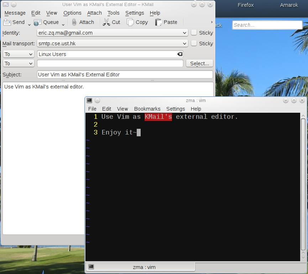Click terminal scrollbar up arrow
The image size is (308, 274).
303,116
